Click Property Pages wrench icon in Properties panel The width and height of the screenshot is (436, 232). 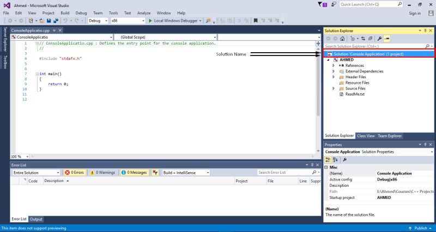point(344,160)
